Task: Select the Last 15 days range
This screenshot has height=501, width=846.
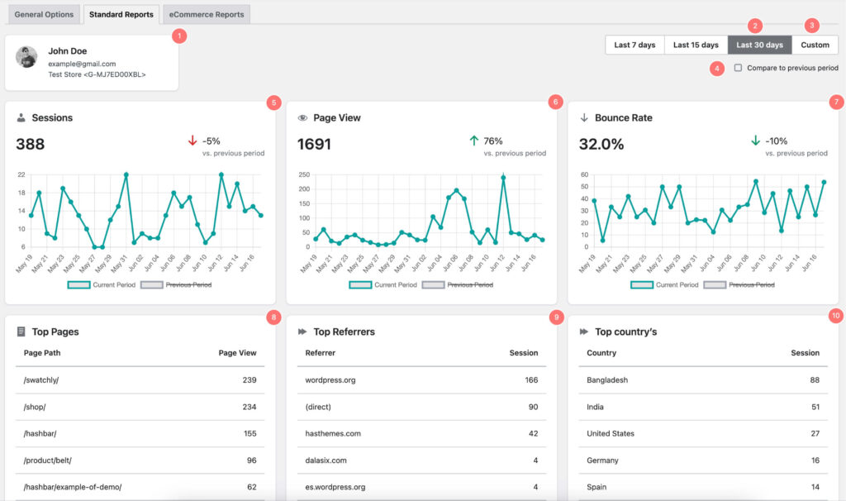Action: tap(696, 45)
